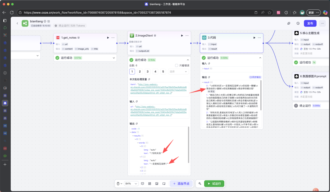Bookmark this page with the star icon
This screenshot has width=330, height=192.
(269, 12)
